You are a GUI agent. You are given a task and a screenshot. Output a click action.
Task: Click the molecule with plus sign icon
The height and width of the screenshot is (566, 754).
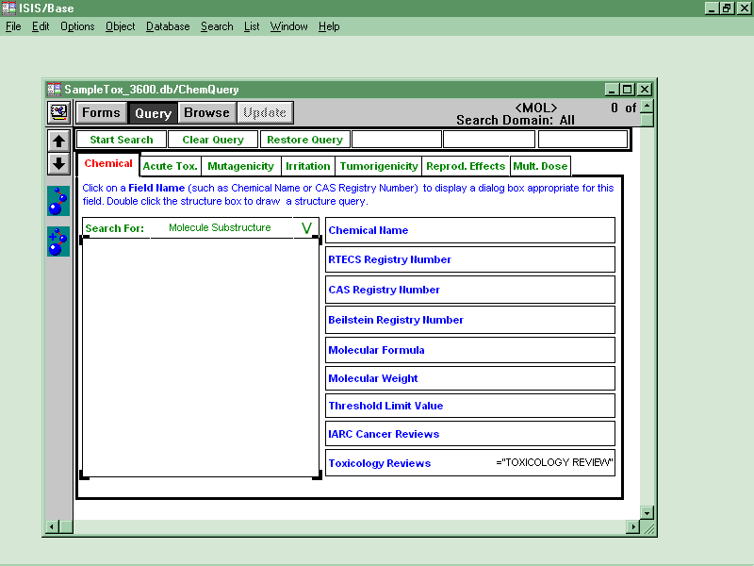point(58,241)
